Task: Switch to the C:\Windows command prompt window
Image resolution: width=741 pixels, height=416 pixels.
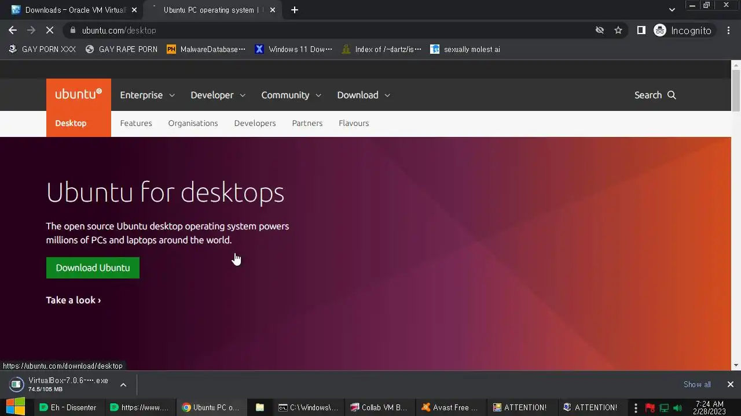Action: click(309, 407)
